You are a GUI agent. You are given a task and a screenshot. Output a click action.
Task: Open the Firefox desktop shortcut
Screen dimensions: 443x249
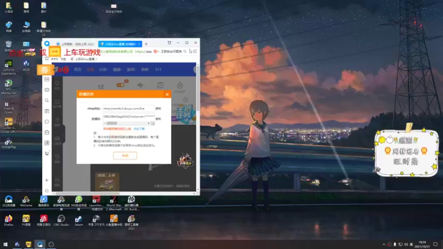pyautogui.click(x=8, y=220)
